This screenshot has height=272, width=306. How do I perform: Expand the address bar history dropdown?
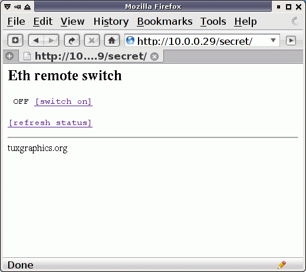[x=273, y=40]
